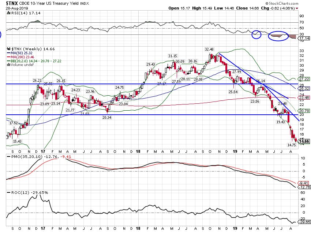Click the -12.76 PMO tag on right axis
311x232 pixels.
304,187
